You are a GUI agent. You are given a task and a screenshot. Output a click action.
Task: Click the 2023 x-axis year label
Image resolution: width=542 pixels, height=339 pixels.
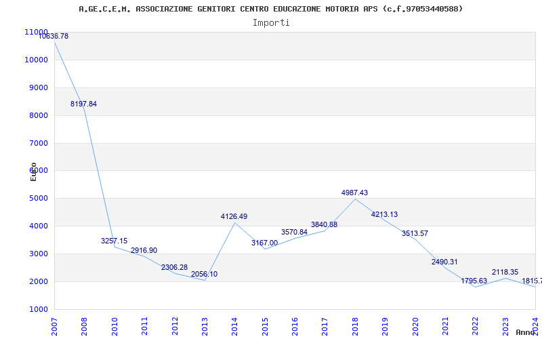pyautogui.click(x=505, y=326)
